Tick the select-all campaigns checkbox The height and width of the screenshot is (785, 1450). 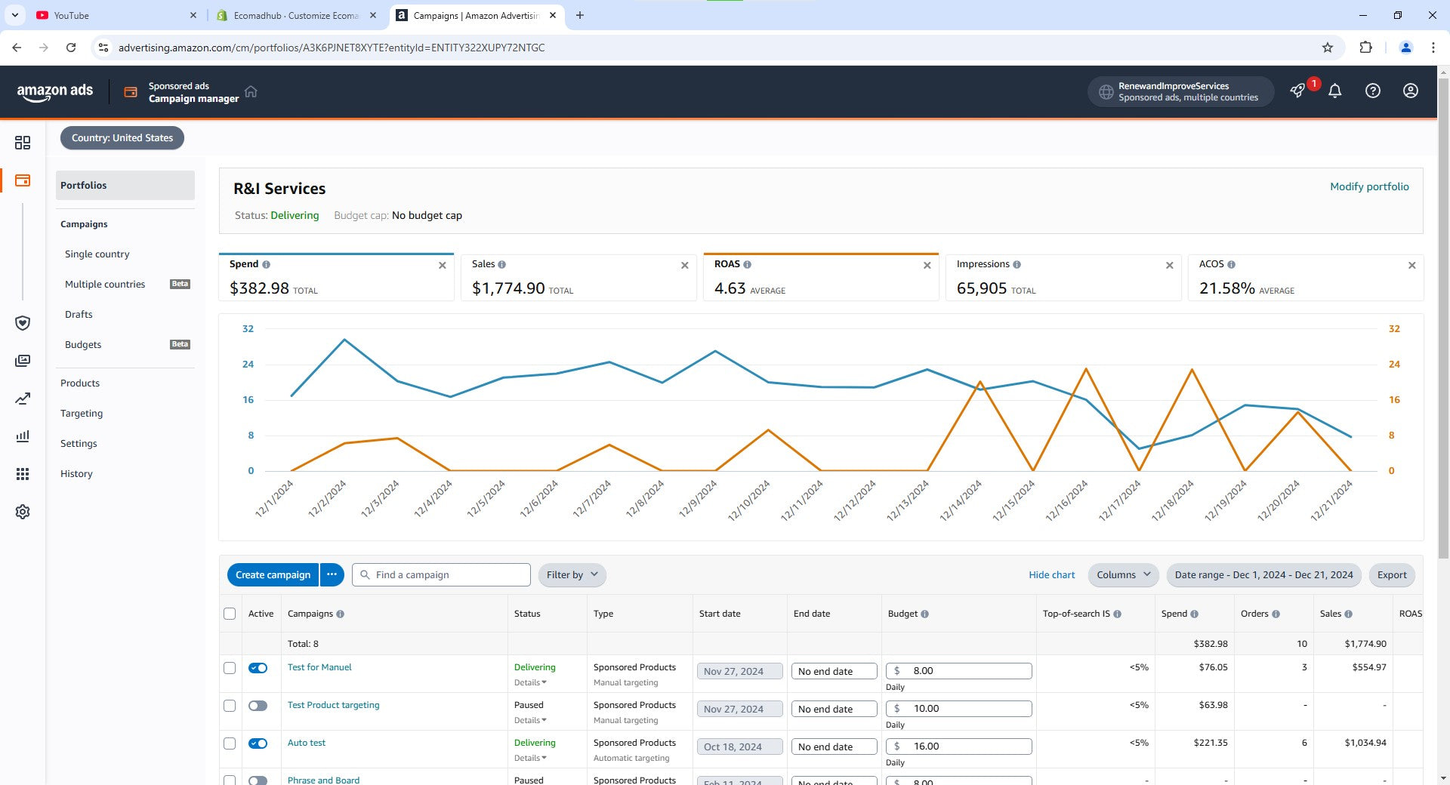pyautogui.click(x=230, y=614)
